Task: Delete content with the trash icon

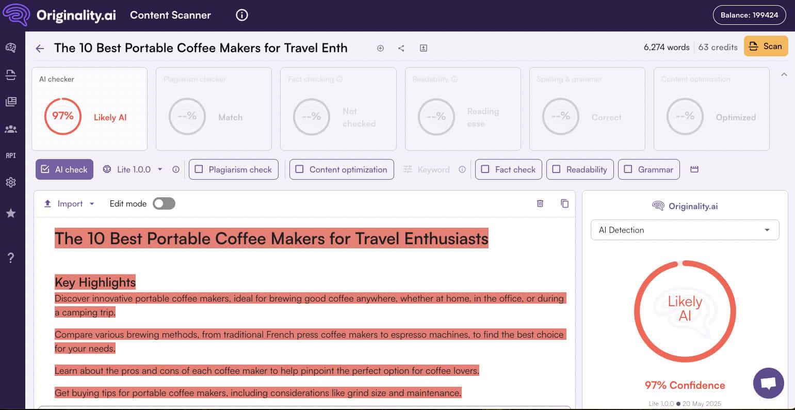Action: click(540, 203)
